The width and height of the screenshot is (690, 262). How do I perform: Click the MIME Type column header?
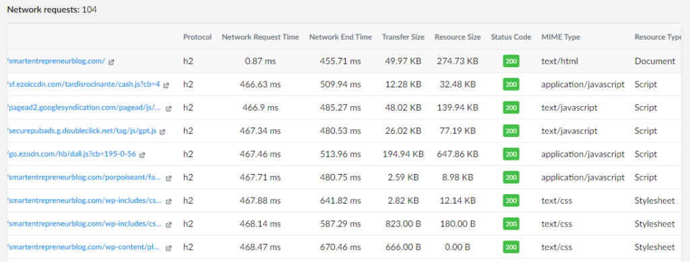coord(561,38)
